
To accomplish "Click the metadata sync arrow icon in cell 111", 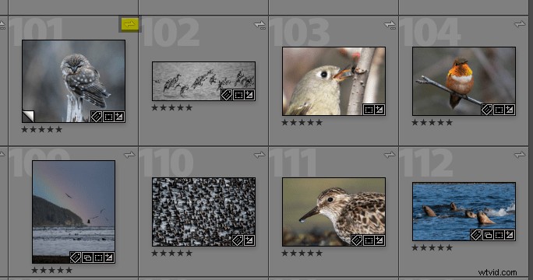I will pyautogui.click(x=390, y=155).
